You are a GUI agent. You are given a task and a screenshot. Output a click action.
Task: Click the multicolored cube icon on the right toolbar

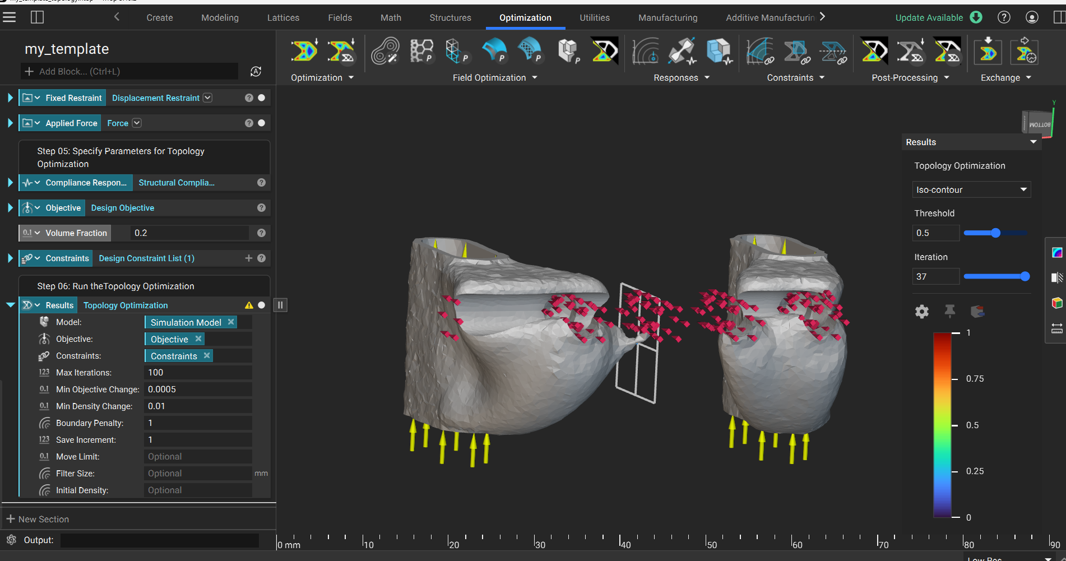[x=1057, y=303]
